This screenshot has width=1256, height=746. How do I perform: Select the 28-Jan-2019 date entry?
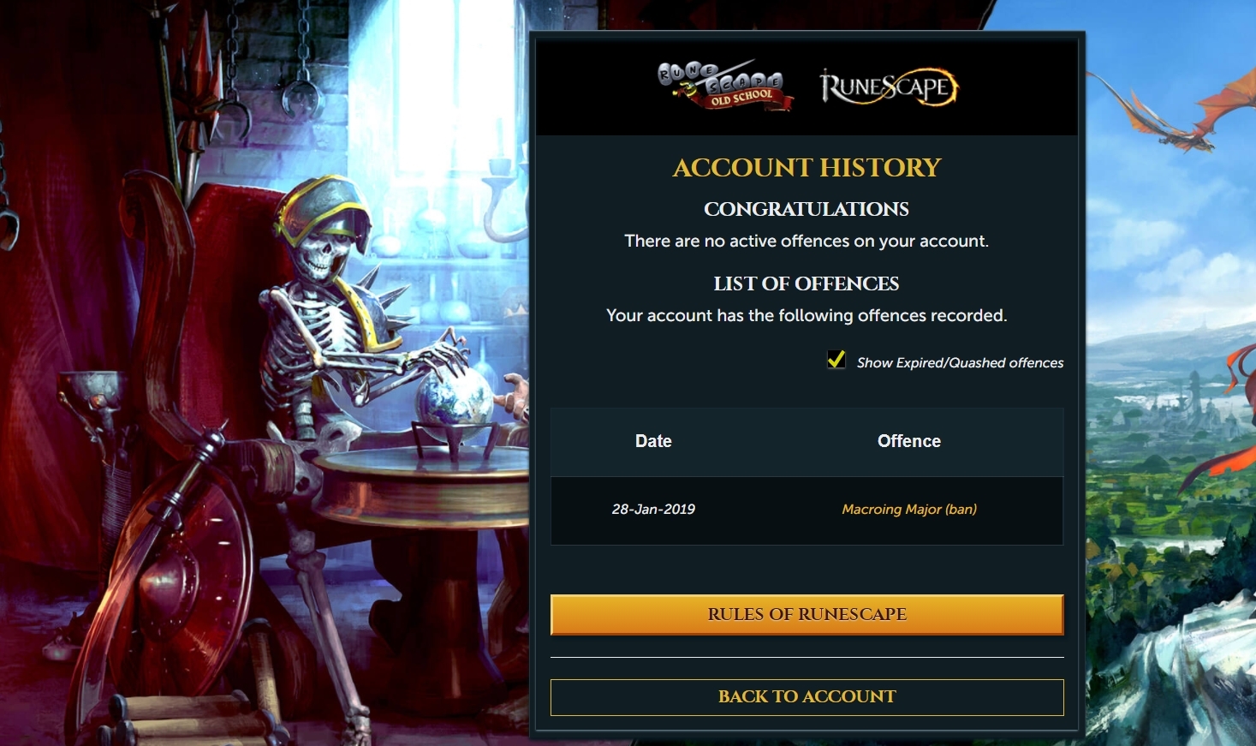coord(653,509)
